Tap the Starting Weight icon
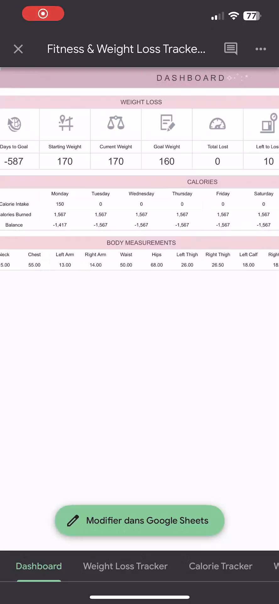Viewport: 279px width, 604px height. 65,123
